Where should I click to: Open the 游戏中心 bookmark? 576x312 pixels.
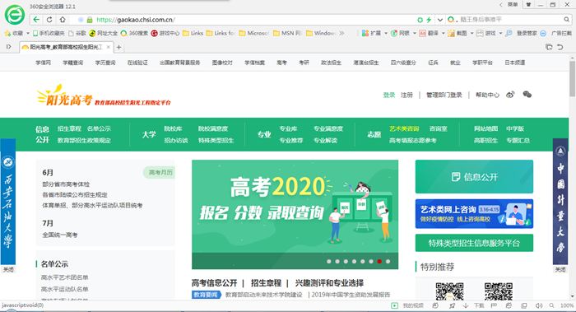pos(165,33)
